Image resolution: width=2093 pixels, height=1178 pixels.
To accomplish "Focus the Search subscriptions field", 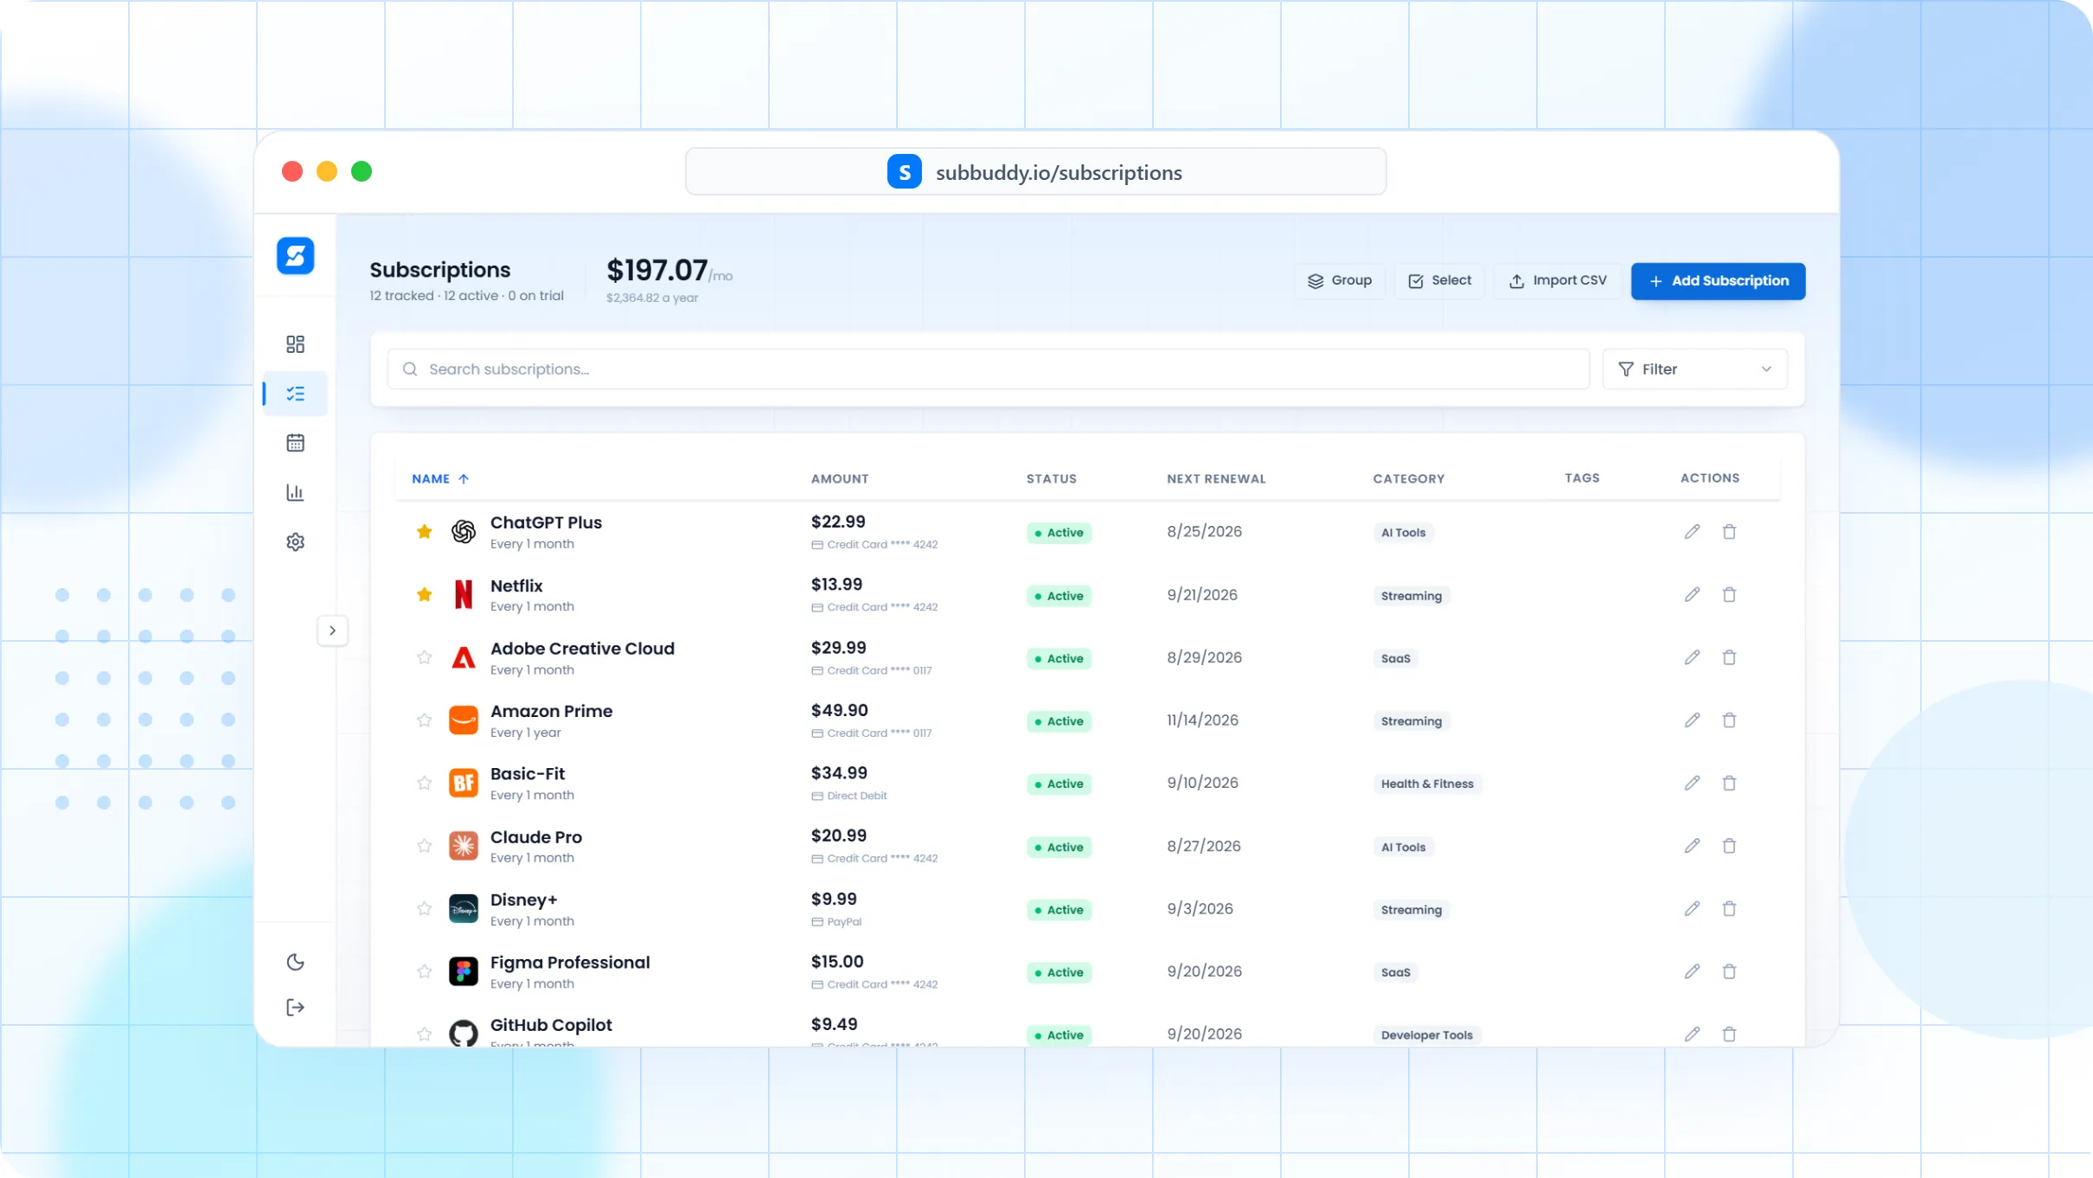I will click(x=989, y=369).
